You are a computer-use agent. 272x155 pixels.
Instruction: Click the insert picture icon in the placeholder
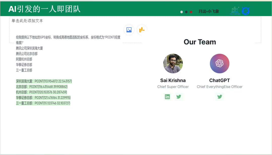129,30
